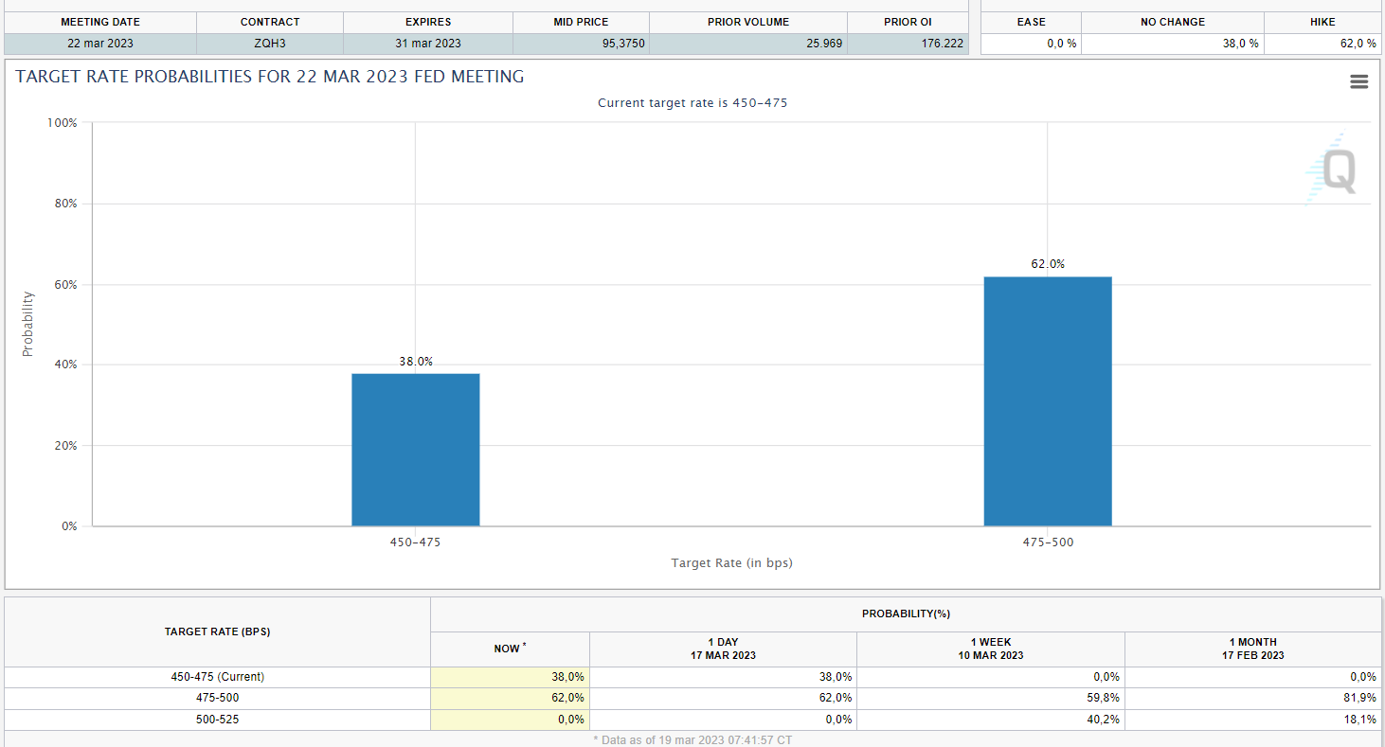The width and height of the screenshot is (1385, 747).
Task: Click the 22 mar 2023 meeting date cell
Action: tap(100, 44)
